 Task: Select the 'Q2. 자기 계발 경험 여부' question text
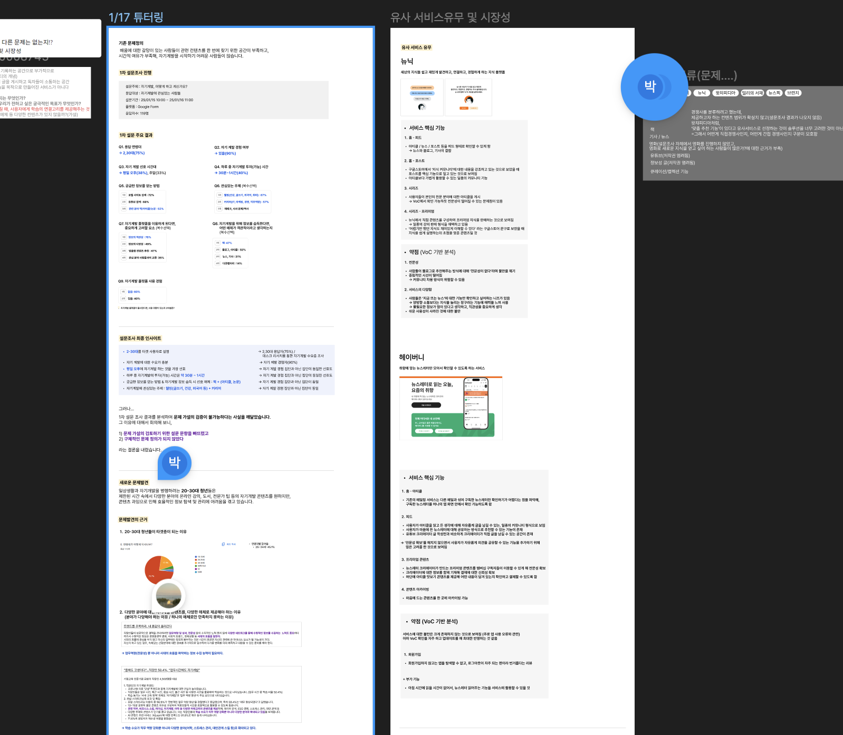pos(232,147)
